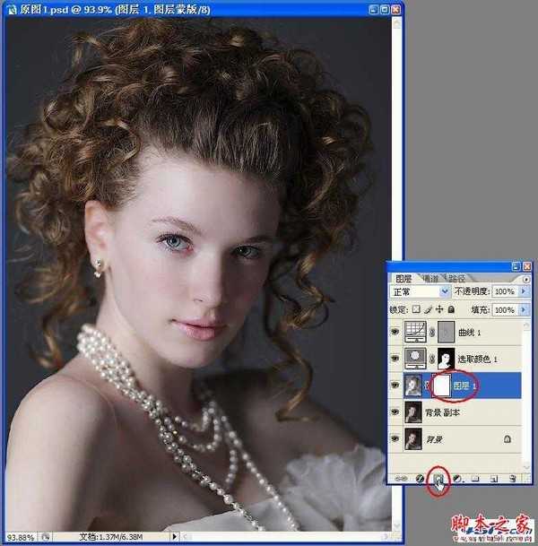538x546 pixels.
Task: Click the 不透明度 opacity value field
Action: pyautogui.click(x=505, y=291)
